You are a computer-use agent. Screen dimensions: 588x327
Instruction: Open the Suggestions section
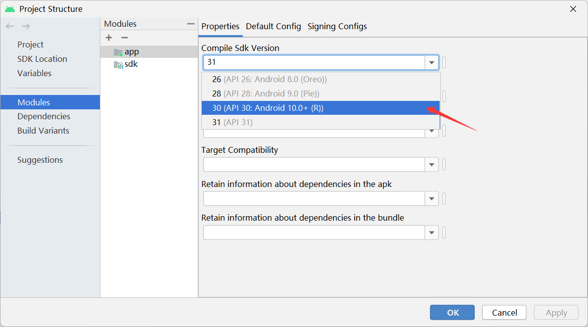(40, 160)
